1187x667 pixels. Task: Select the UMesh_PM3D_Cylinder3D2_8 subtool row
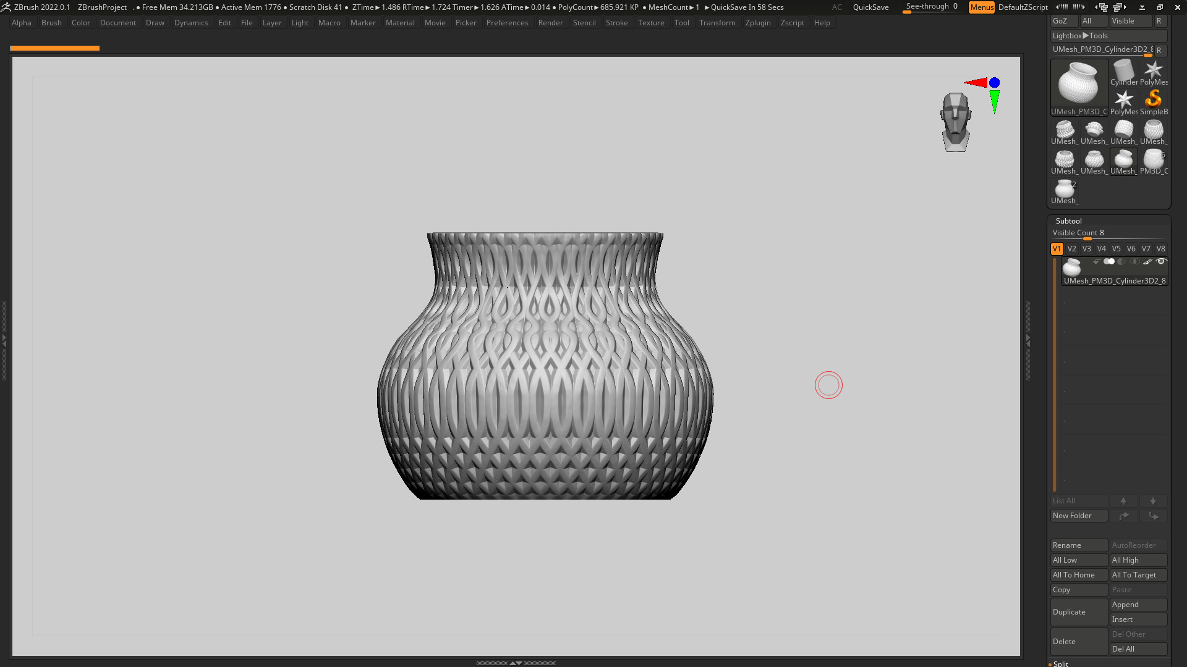click(x=1115, y=272)
